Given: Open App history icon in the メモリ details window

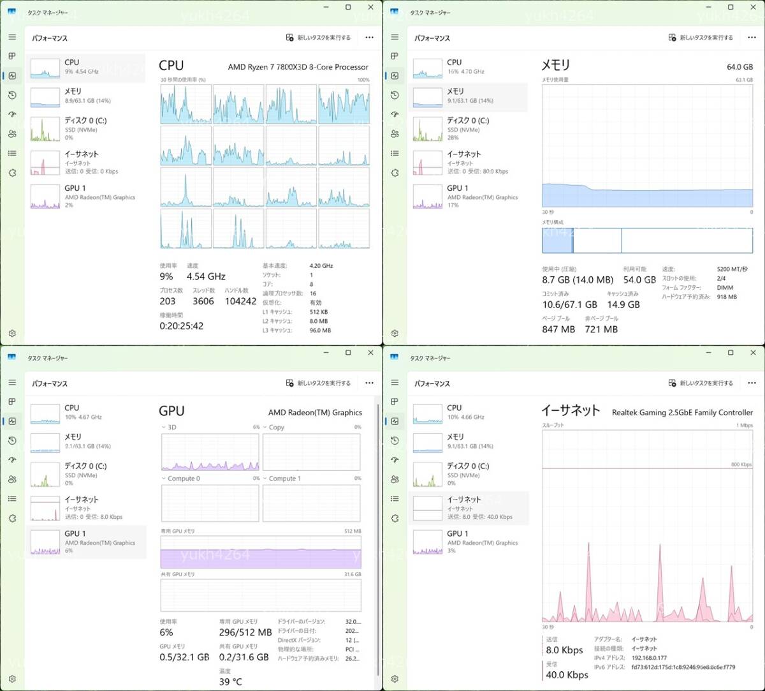Looking at the screenshot, I should 395,95.
